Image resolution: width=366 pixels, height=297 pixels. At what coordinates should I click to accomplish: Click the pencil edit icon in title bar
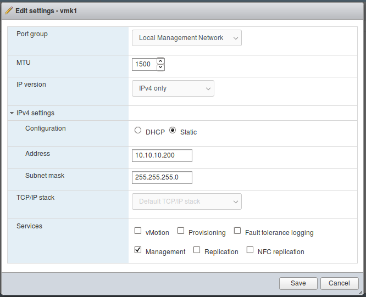tap(9, 11)
